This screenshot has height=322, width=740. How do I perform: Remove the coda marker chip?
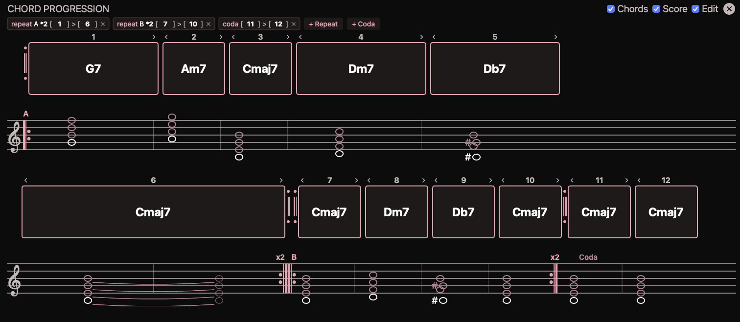coord(293,23)
